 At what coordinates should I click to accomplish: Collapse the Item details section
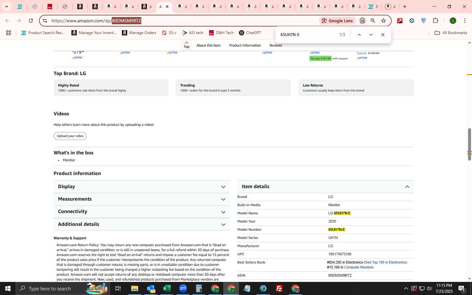(x=325, y=187)
